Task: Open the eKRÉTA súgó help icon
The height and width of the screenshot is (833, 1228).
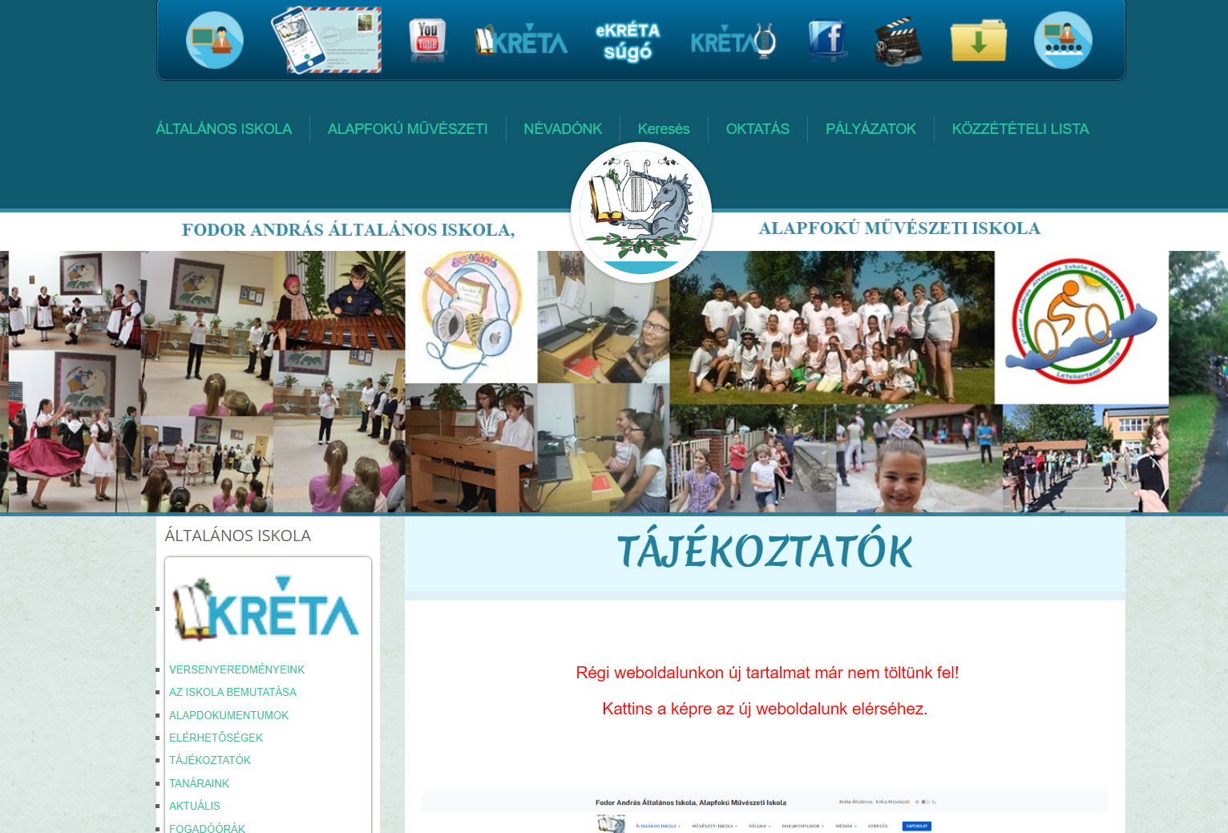Action: coord(628,42)
